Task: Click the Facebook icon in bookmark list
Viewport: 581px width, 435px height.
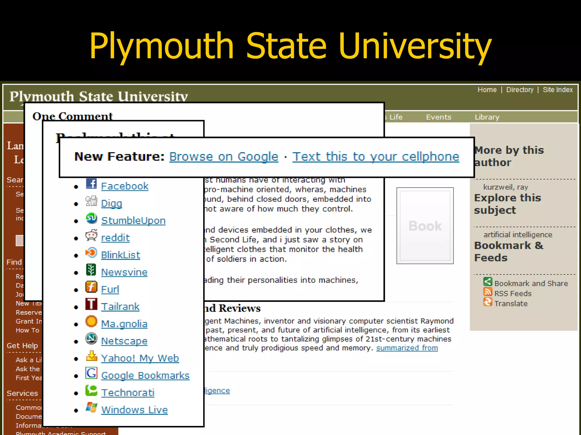Action: click(91, 184)
